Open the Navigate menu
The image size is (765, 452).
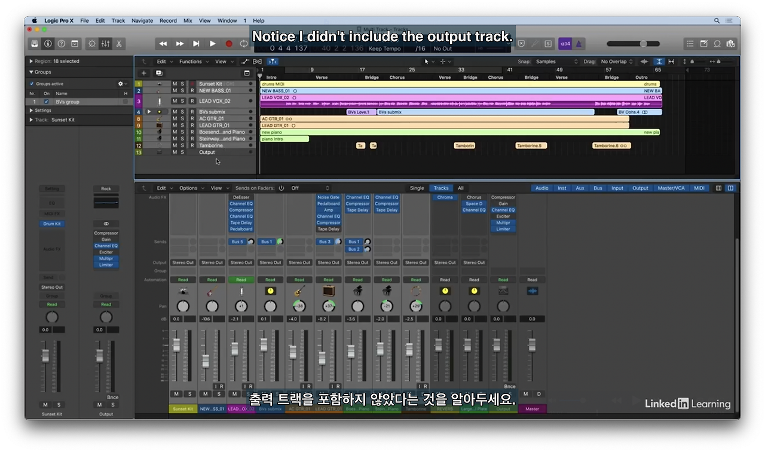[142, 20]
